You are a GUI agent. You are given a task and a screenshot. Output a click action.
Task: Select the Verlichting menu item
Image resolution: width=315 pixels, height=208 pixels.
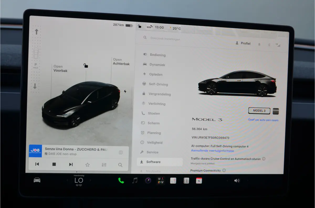coord(154,104)
